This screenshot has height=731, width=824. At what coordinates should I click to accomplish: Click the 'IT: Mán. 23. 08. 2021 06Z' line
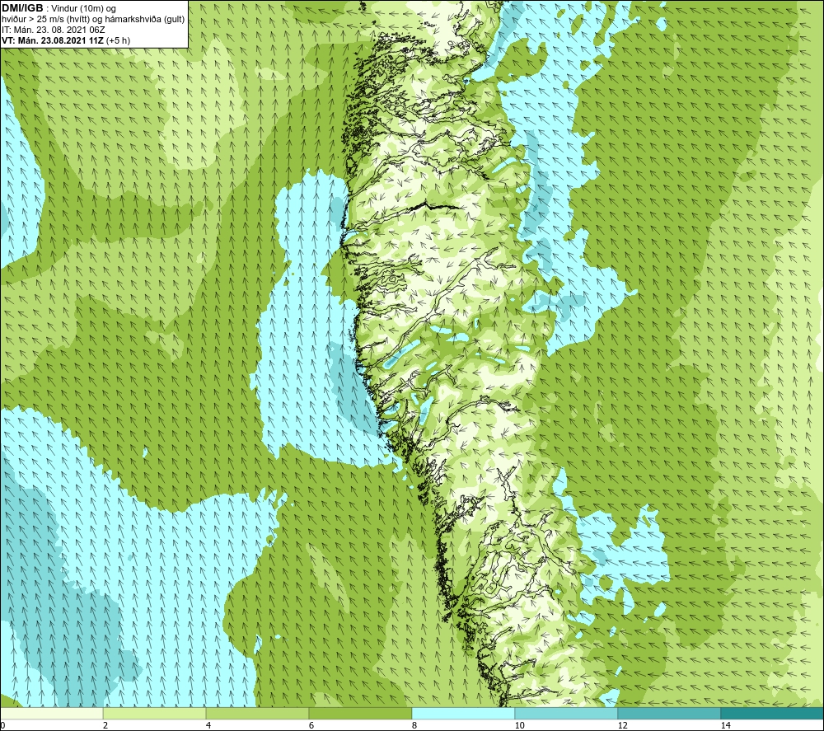(54, 30)
